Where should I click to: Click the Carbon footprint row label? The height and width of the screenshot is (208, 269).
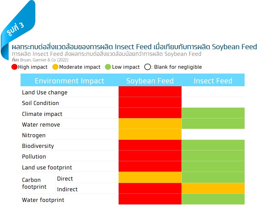(34, 183)
